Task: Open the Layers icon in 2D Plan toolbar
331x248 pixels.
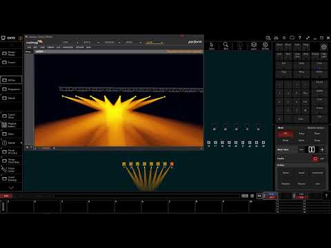Action: 254,45
